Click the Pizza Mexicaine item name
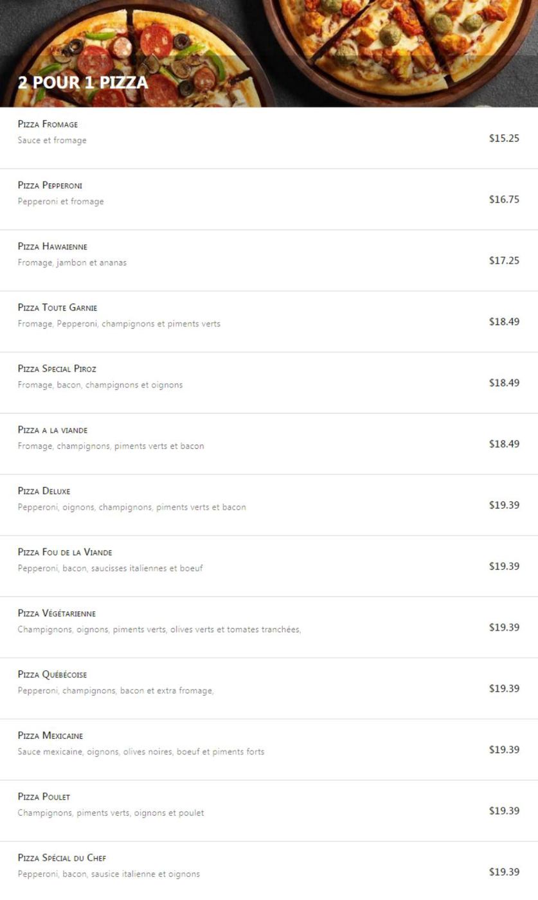The height and width of the screenshot is (900, 538). [50, 735]
